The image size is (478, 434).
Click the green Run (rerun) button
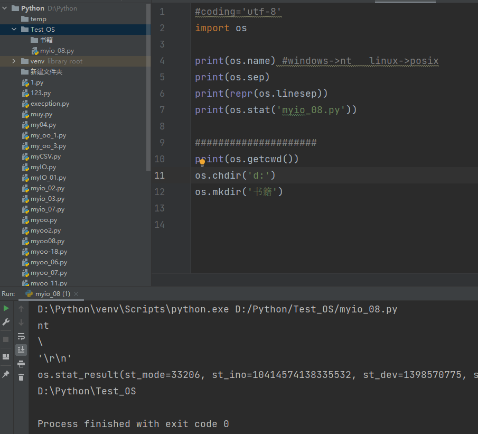[6, 308]
